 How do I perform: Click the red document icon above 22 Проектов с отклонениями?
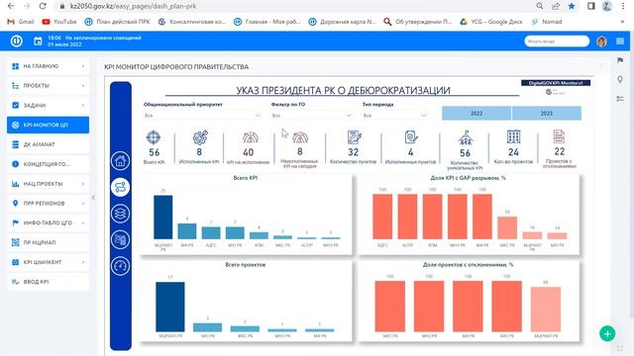[559, 136]
